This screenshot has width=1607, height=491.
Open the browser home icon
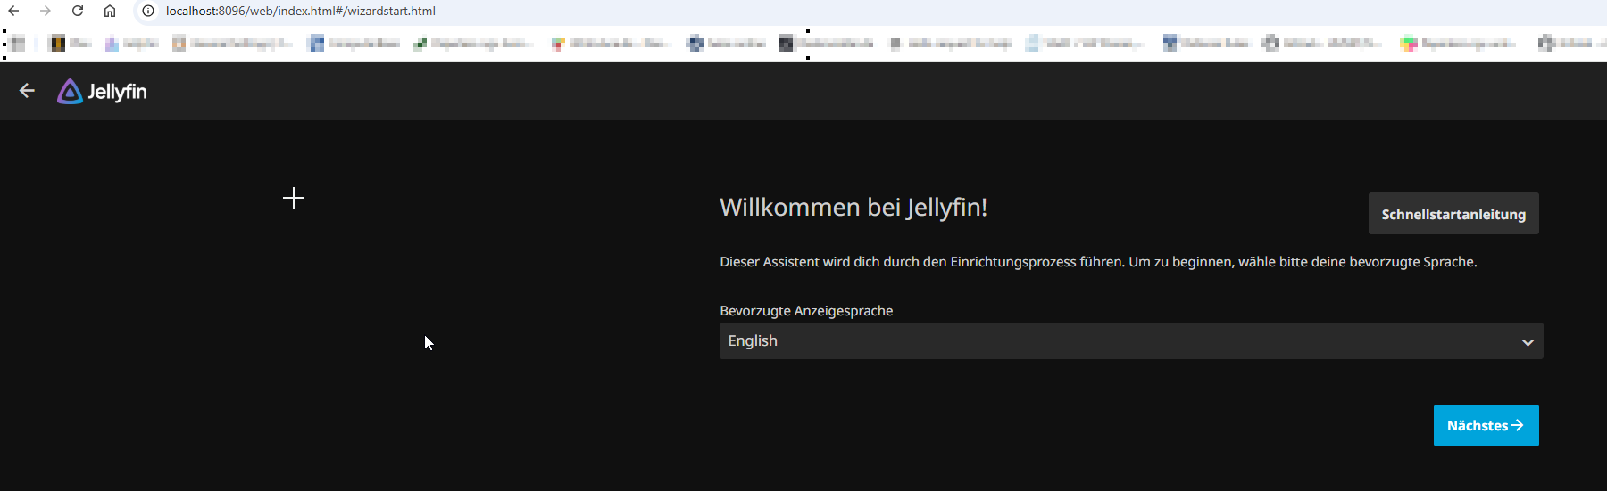click(110, 11)
